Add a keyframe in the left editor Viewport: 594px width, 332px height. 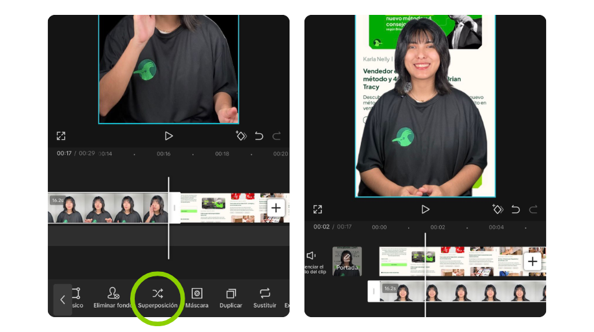click(x=241, y=136)
